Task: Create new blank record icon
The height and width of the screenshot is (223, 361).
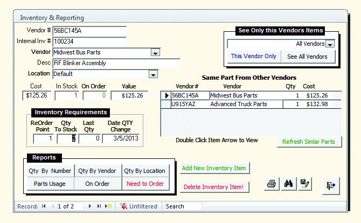Action: pyautogui.click(x=108, y=206)
